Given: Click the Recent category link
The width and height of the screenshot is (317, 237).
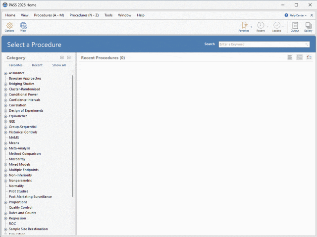Looking at the screenshot, I should (x=37, y=65).
